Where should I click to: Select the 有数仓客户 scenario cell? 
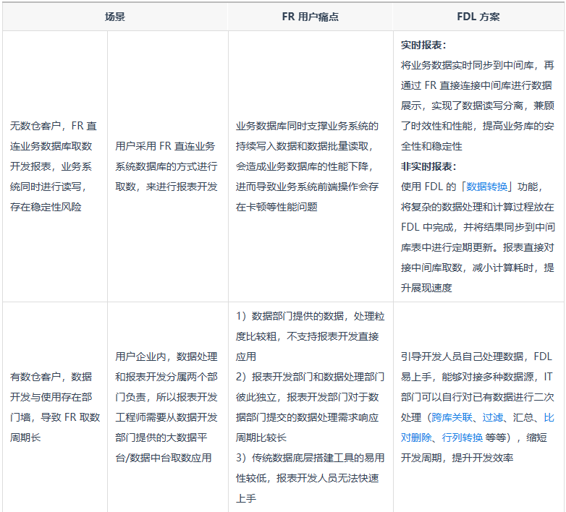(55, 407)
